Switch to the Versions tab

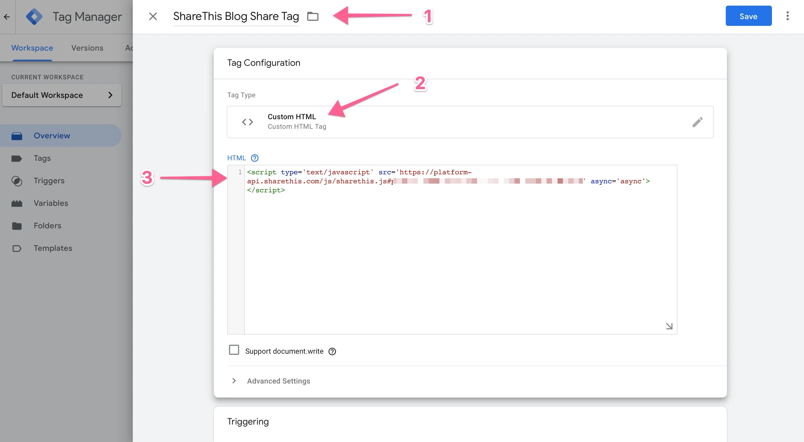[87, 48]
